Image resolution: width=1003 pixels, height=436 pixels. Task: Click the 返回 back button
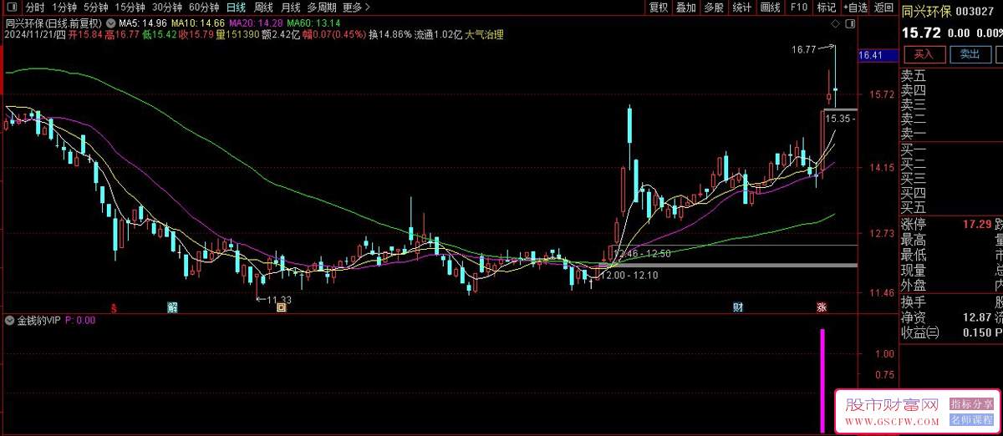coord(883,8)
